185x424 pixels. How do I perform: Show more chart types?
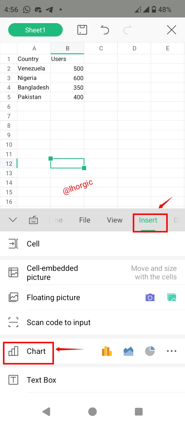point(172,351)
